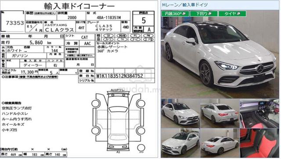This screenshot has width=281, height=159.
Task: Click the Mレーン／輸入車ドイツ header
Action: pos(184,5)
